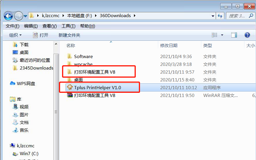Open the 文件(F) menu
The image size is (256, 160).
click(12, 26)
